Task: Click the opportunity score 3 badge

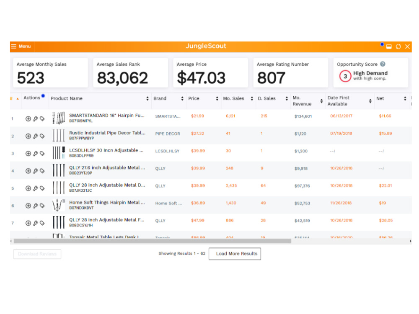Action: (345, 76)
